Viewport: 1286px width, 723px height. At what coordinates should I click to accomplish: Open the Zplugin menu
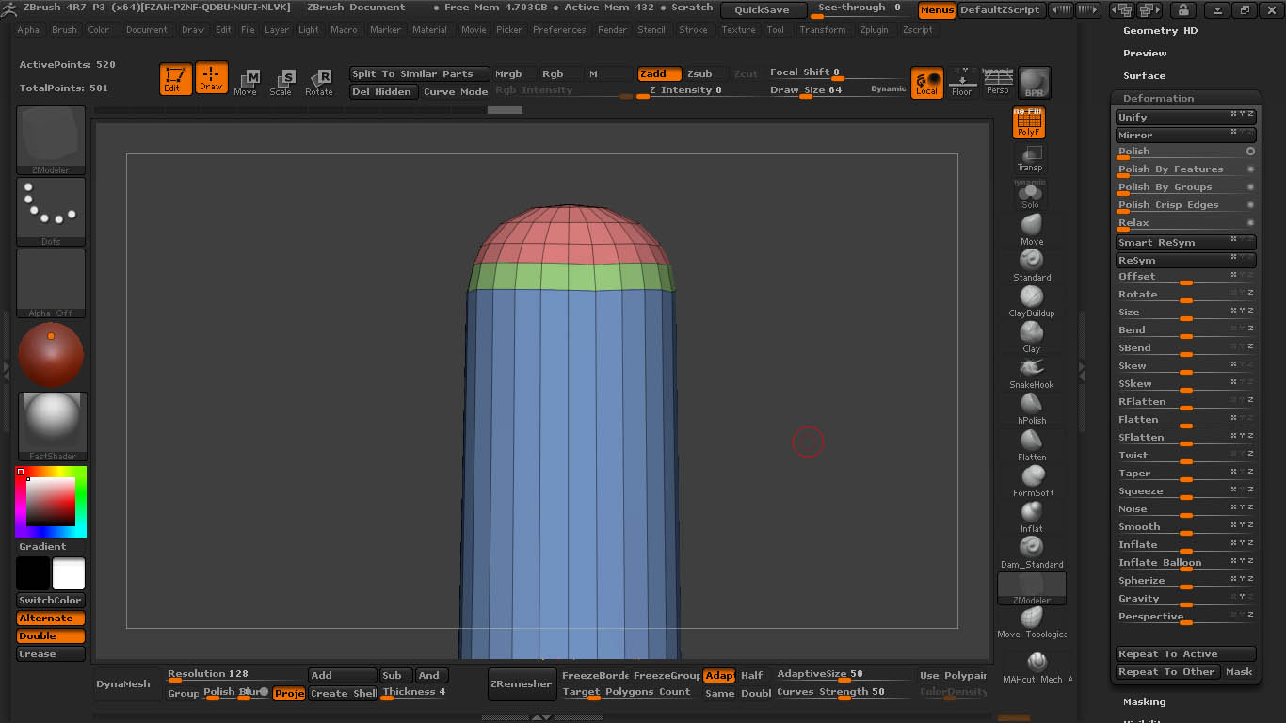click(x=874, y=30)
